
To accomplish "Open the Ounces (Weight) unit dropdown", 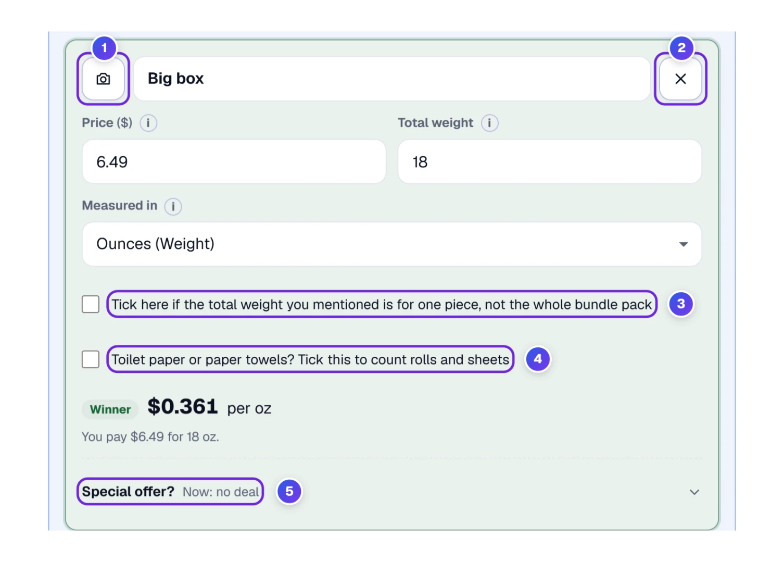I will click(x=391, y=244).
